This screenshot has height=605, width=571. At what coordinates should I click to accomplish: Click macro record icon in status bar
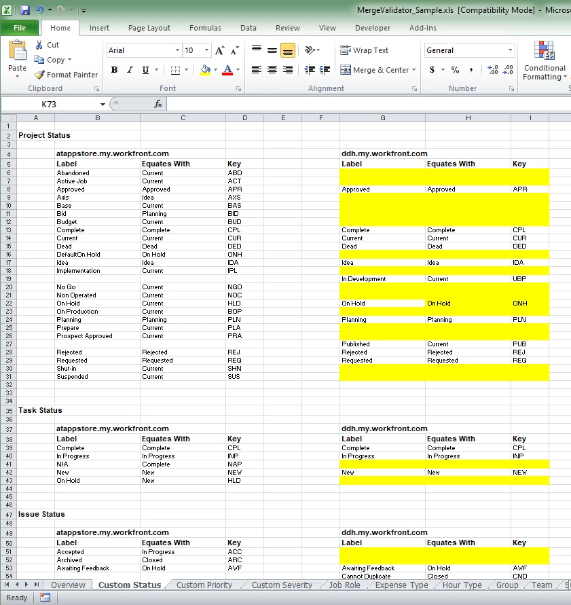[x=45, y=598]
